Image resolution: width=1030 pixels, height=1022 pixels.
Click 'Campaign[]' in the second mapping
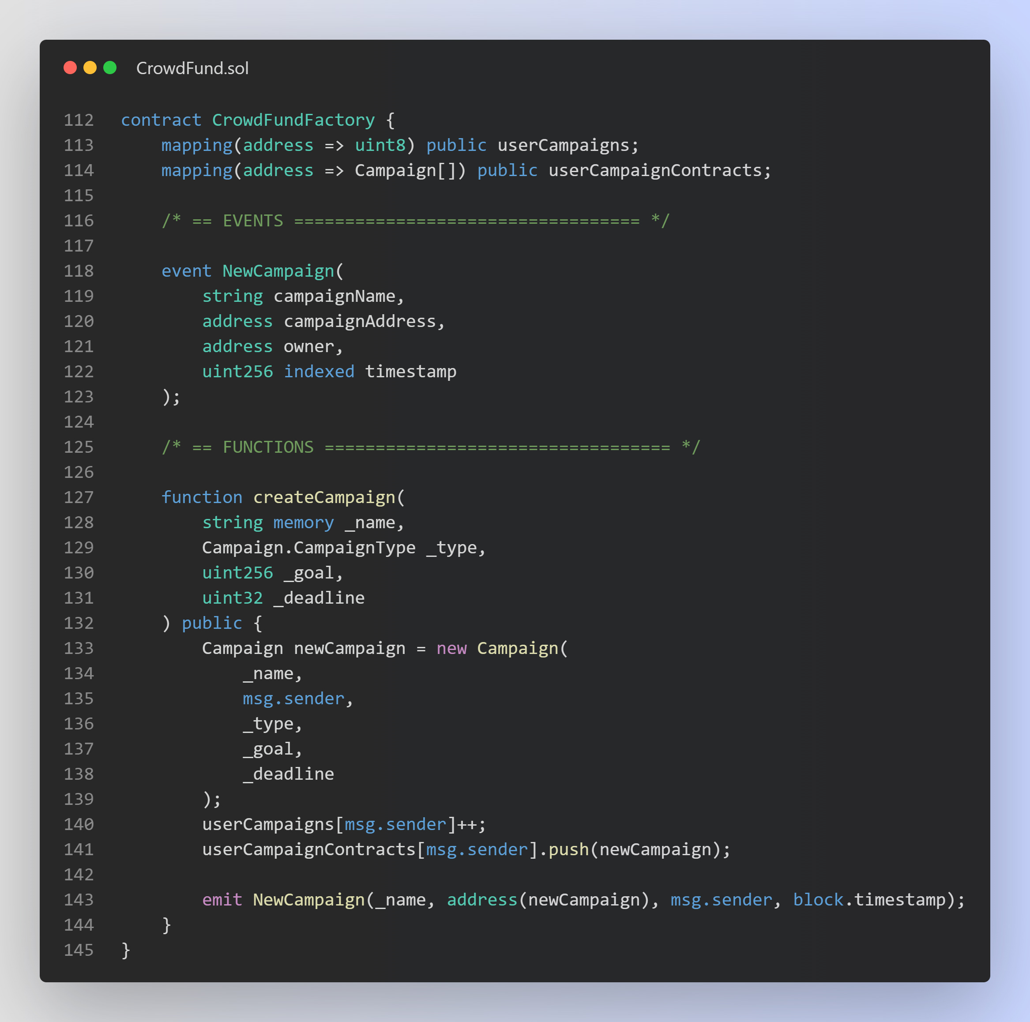pyautogui.click(x=405, y=170)
